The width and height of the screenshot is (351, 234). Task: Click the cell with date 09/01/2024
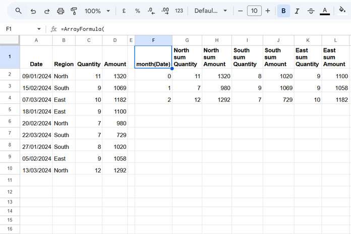click(36, 75)
